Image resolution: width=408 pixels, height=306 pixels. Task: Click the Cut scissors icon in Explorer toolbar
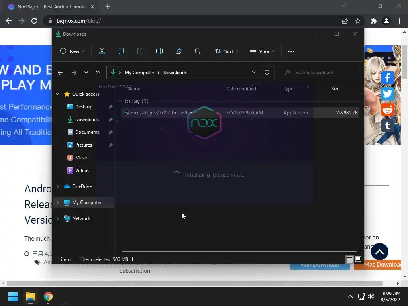click(102, 51)
